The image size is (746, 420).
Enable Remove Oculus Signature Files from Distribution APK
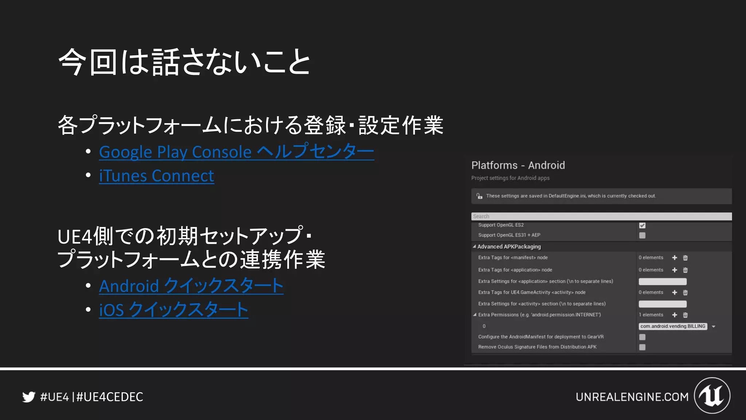(x=642, y=347)
